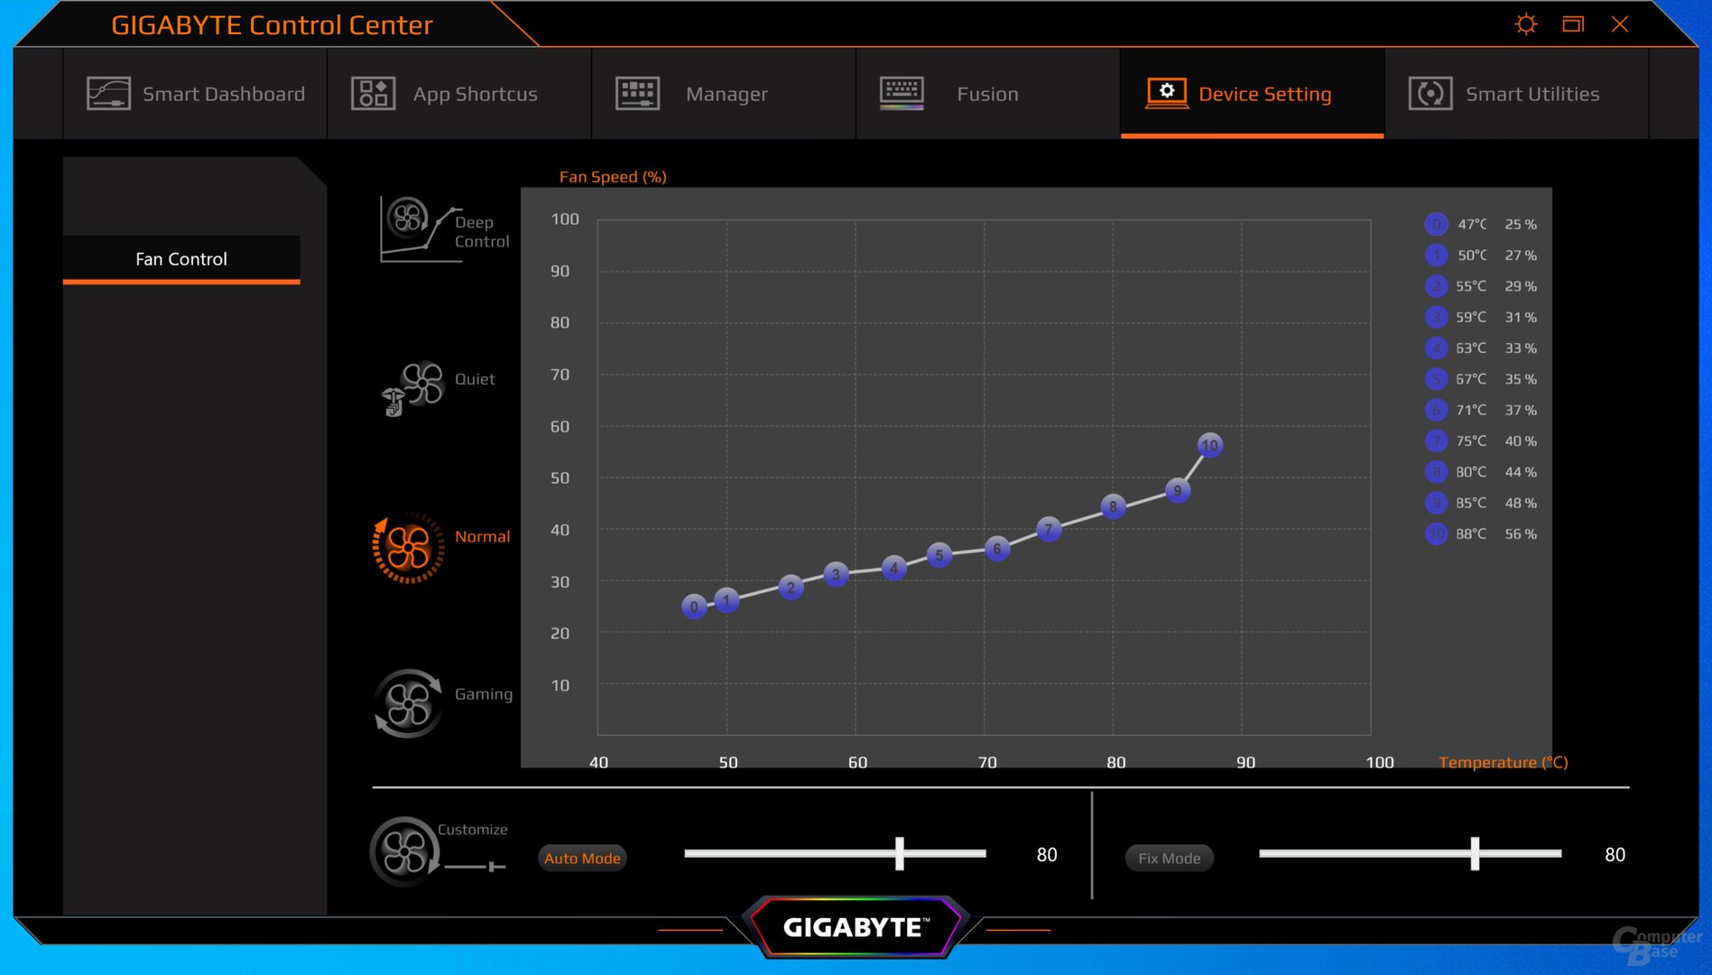Click legend entry 63°C 33 %
This screenshot has width=1712, height=975.
(x=1481, y=348)
